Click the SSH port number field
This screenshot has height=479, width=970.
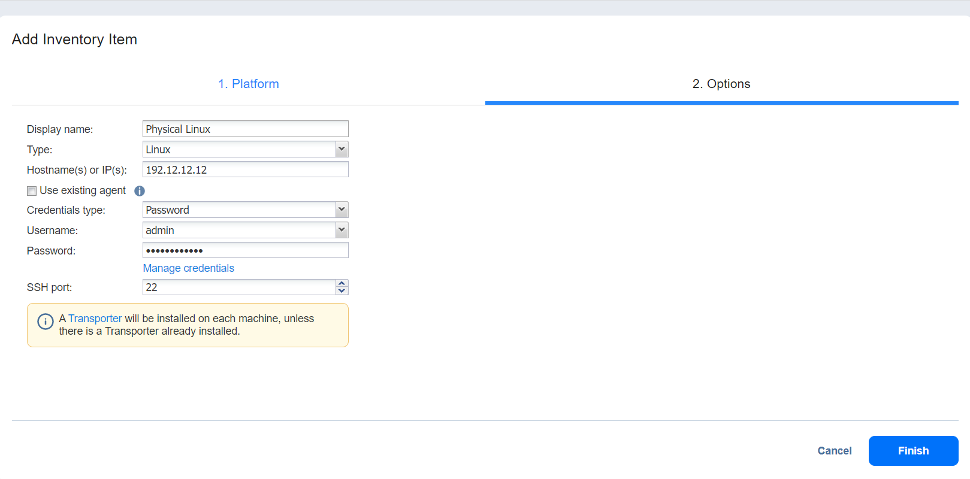point(239,287)
